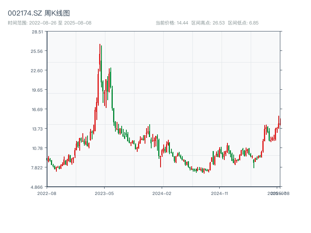Click inside the chart plot area center
This screenshot has height=233, width=311.
point(163,110)
